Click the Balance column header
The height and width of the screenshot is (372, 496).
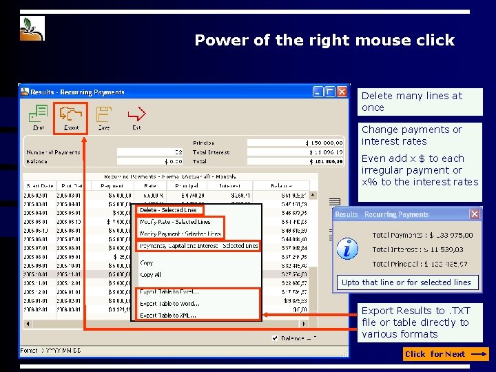point(281,186)
